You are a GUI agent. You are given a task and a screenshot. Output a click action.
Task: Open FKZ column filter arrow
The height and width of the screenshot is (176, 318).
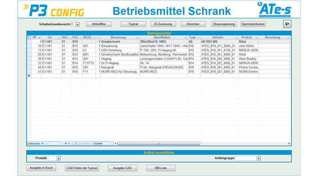pyautogui.click(x=80, y=37)
